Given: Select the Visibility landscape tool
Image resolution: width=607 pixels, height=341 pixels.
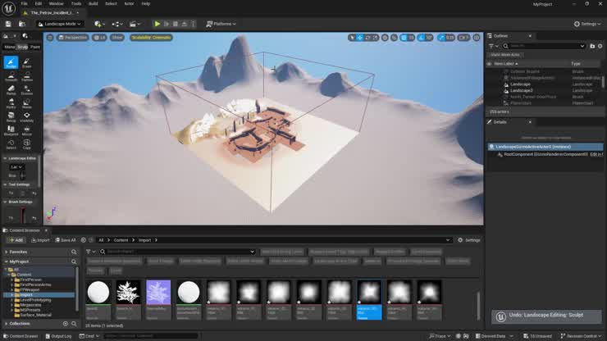Looking at the screenshot, I should tap(27, 117).
